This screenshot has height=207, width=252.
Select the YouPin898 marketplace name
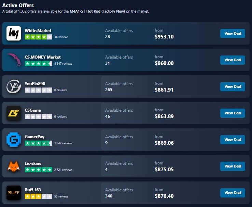[x=35, y=84]
